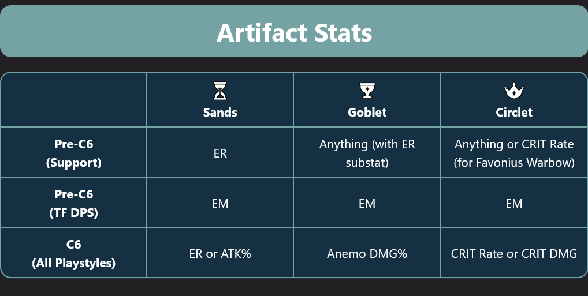Image resolution: width=588 pixels, height=296 pixels.
Task: Click the EM cell in Goblet column
Action: 367,203
